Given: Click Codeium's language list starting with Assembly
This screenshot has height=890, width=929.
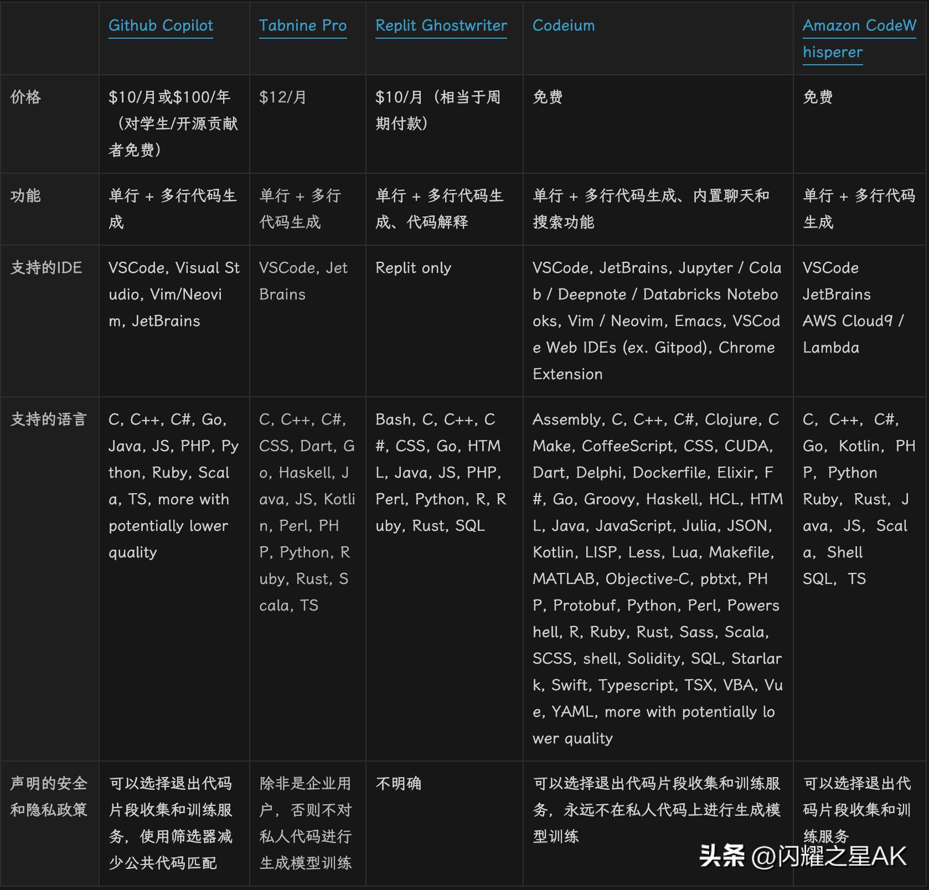Looking at the screenshot, I should point(657,578).
